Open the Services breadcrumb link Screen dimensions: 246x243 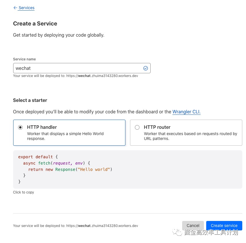coord(26,8)
